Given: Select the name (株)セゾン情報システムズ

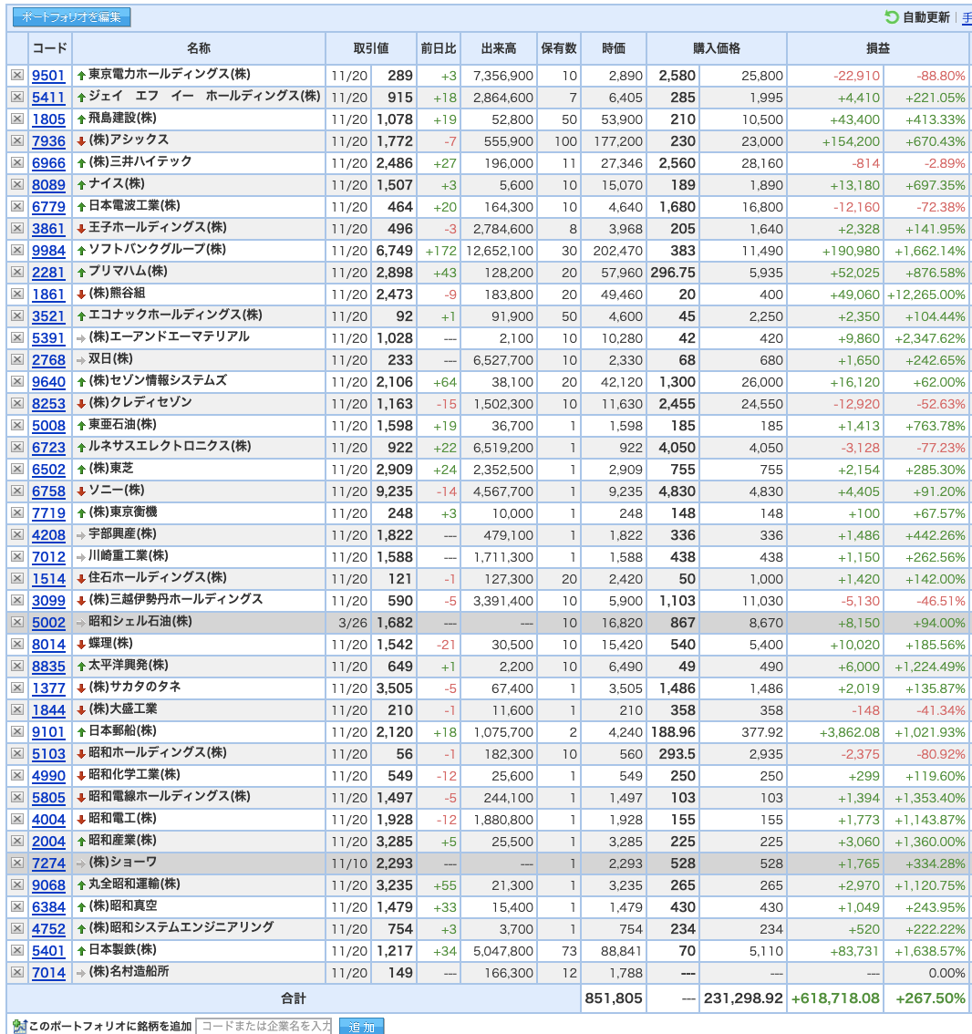Looking at the screenshot, I should click(x=158, y=380).
